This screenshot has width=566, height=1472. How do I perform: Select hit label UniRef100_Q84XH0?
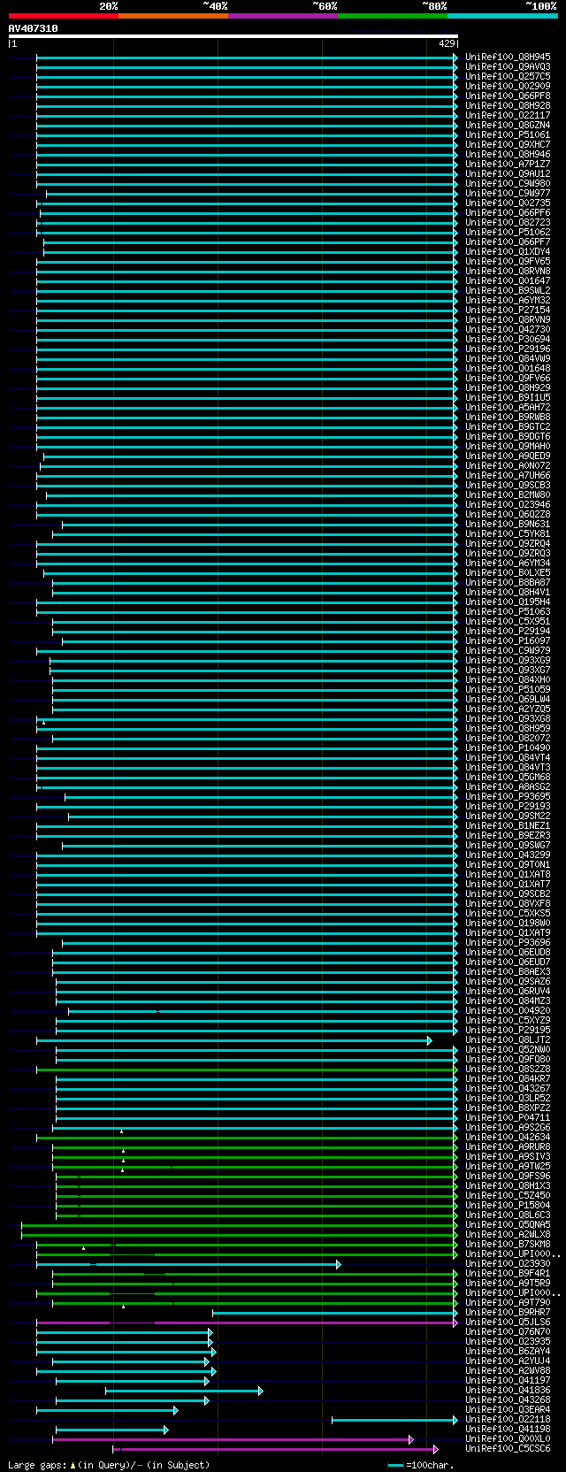pos(508,679)
